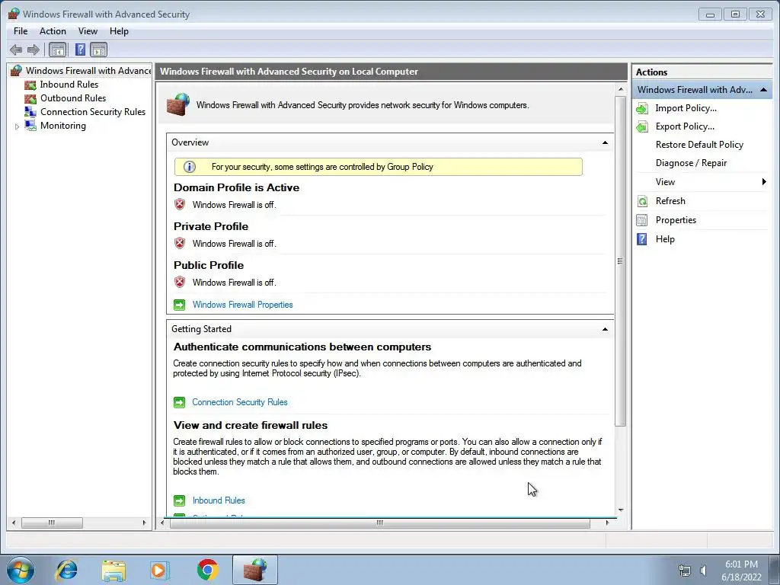Click the firewall globe icon in the description banner
The image size is (780, 585).
coord(178,104)
